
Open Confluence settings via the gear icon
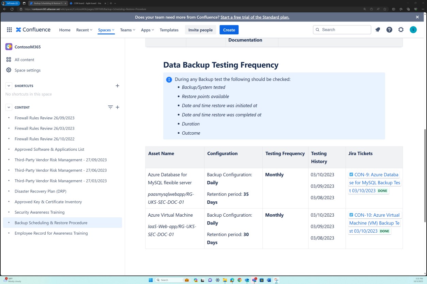tap(401, 30)
